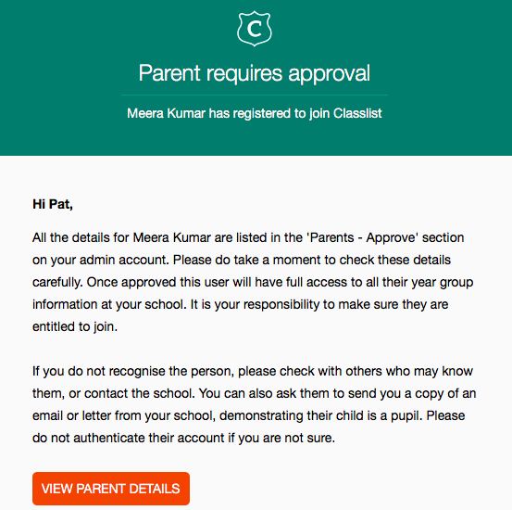Open the View Parent Details button

pyautogui.click(x=111, y=489)
